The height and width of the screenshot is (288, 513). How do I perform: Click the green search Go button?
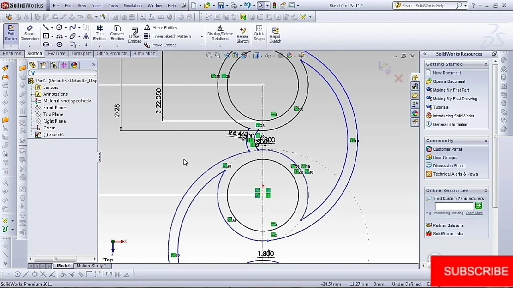tap(479, 206)
